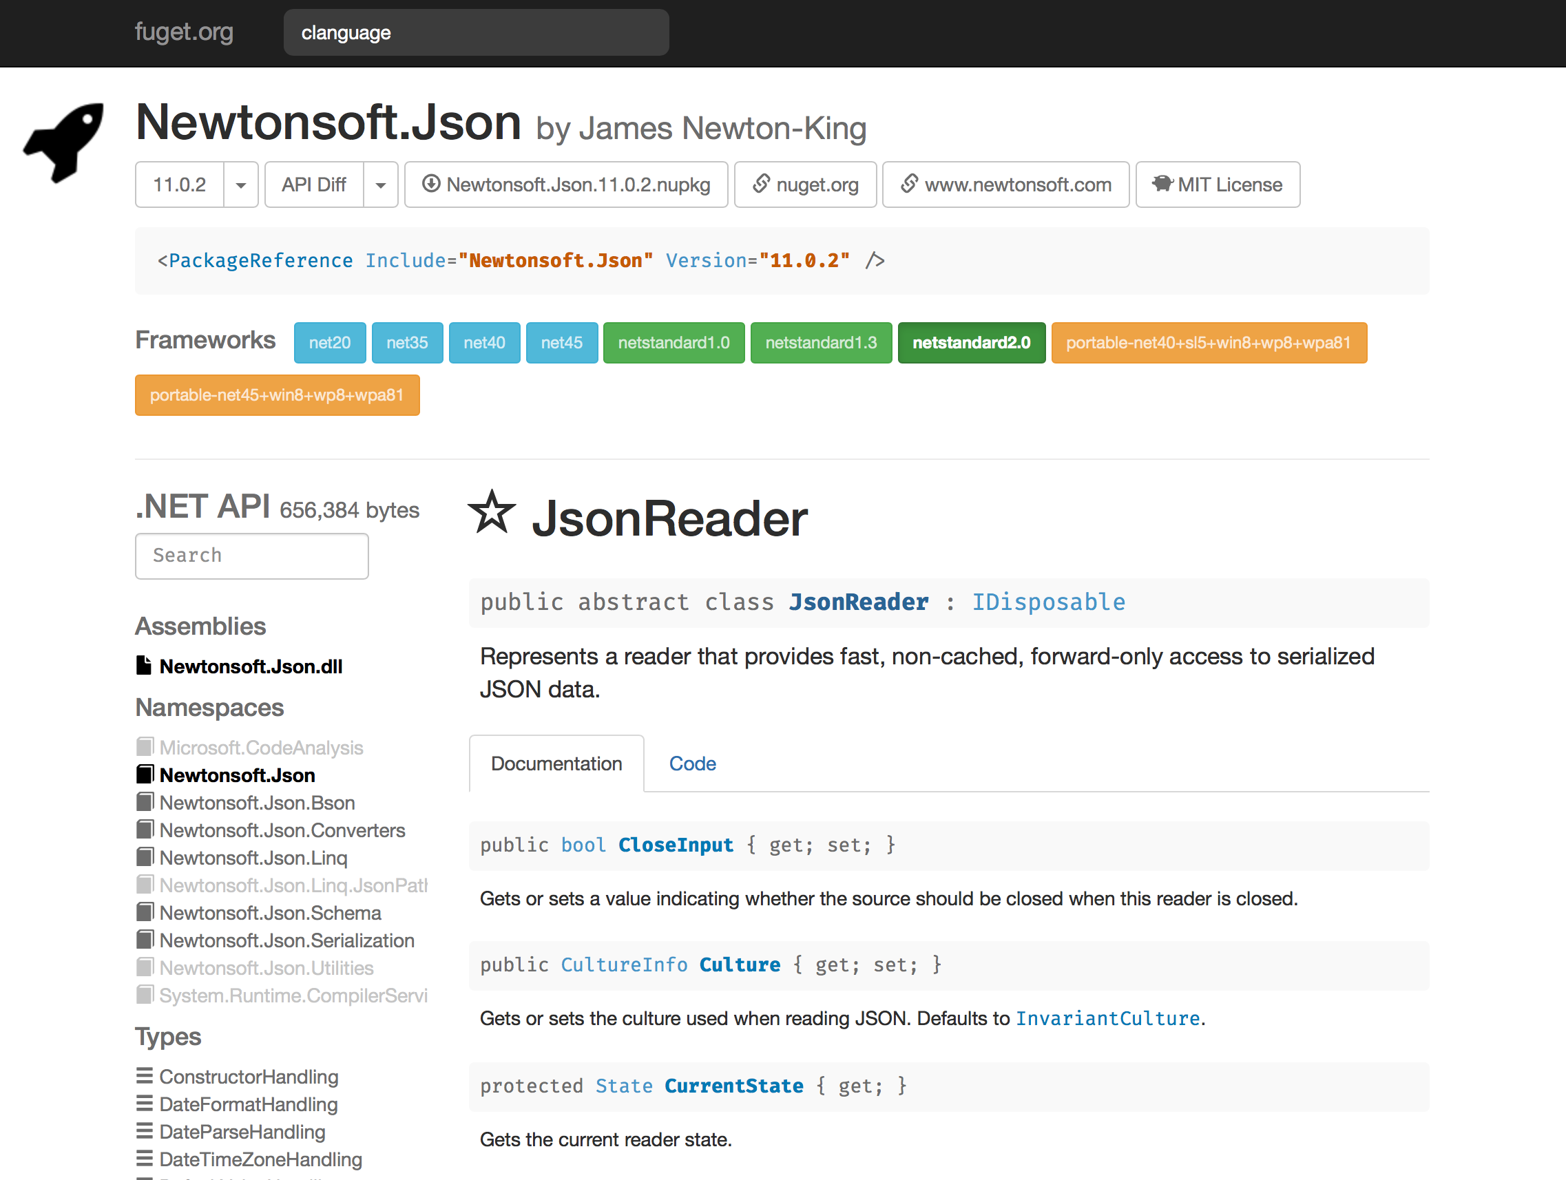Open the Newtonsoft.Json.Schema namespace
This screenshot has width=1566, height=1180.
271,913
